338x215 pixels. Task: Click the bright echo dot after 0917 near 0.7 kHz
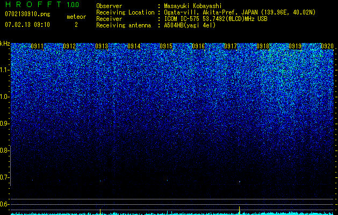pyautogui.click(x=240, y=182)
